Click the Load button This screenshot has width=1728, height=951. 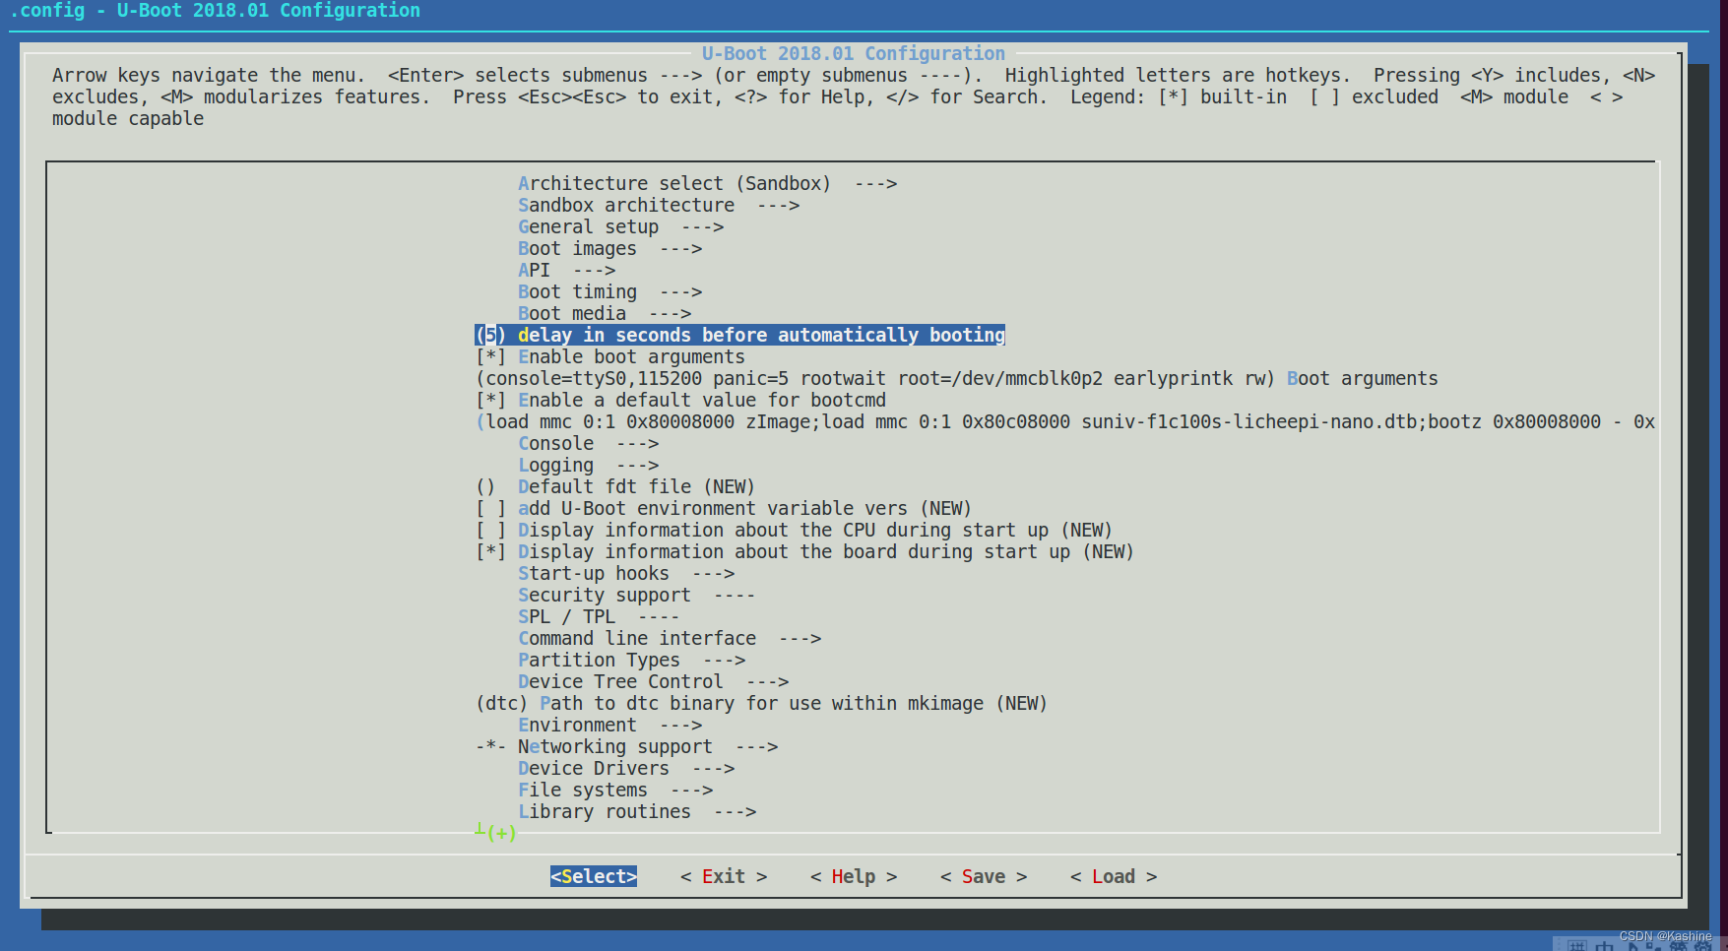pos(1113,877)
